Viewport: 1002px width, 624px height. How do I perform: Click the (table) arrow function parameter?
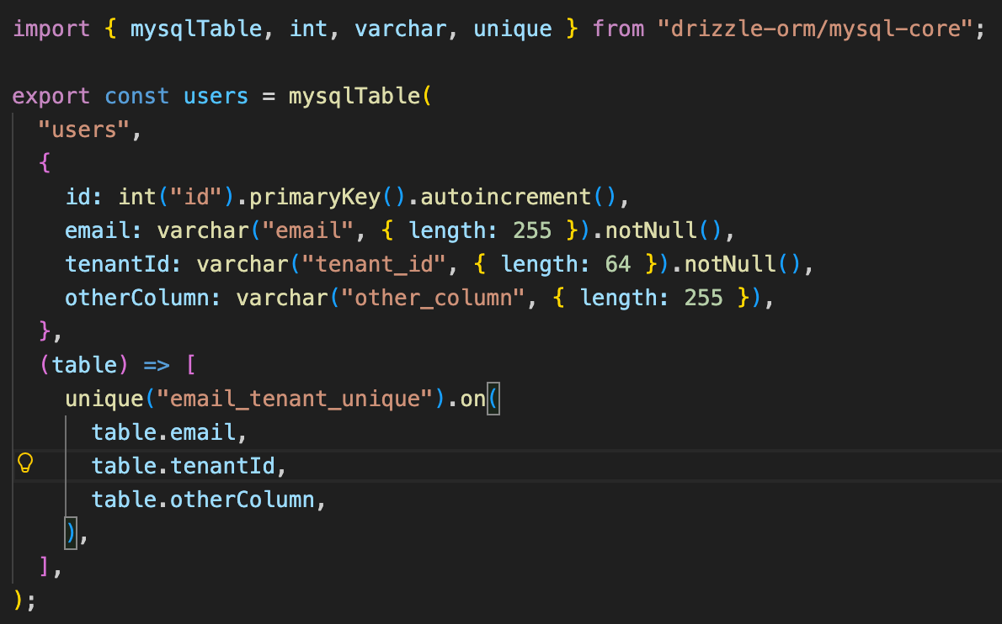click(84, 365)
